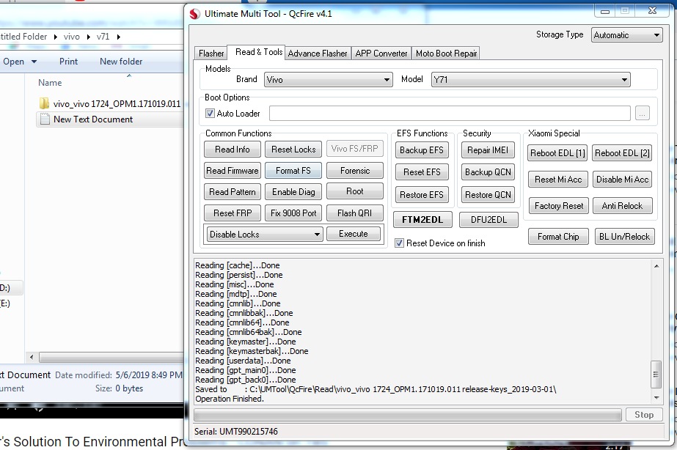The image size is (677, 450).
Task: Click the Disable Mi Acc button
Action: 622,179
